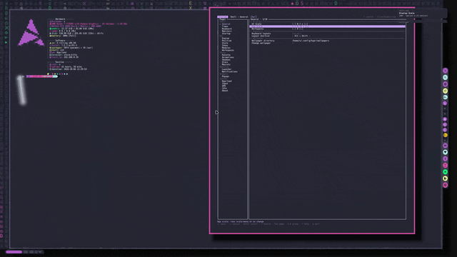The image size is (457, 257).
Task: Open the Workspaces page in sidebar list
Action: (228, 50)
